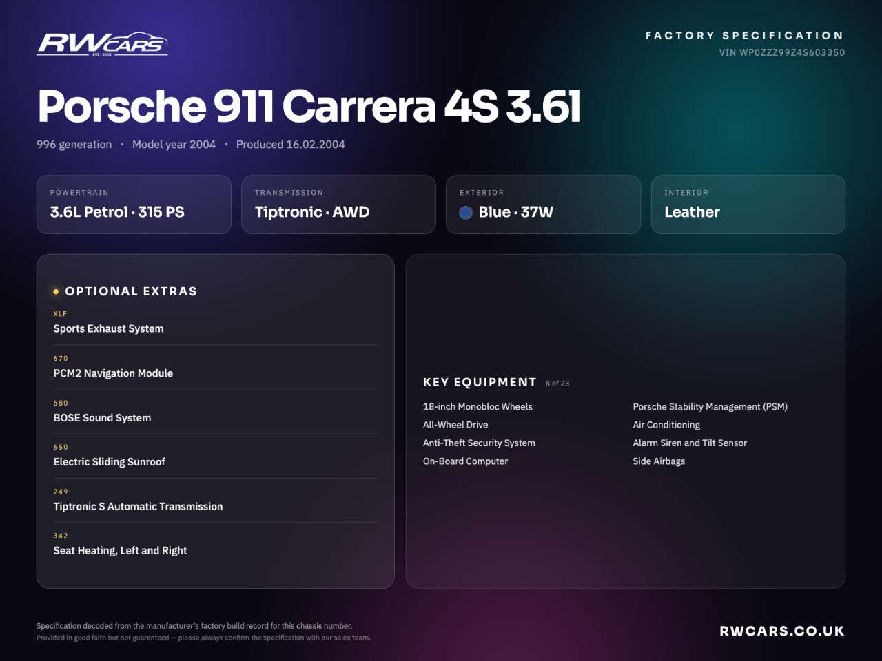
Task: Select the Powertrain 3.6L Petrol card
Action: pyautogui.click(x=134, y=204)
